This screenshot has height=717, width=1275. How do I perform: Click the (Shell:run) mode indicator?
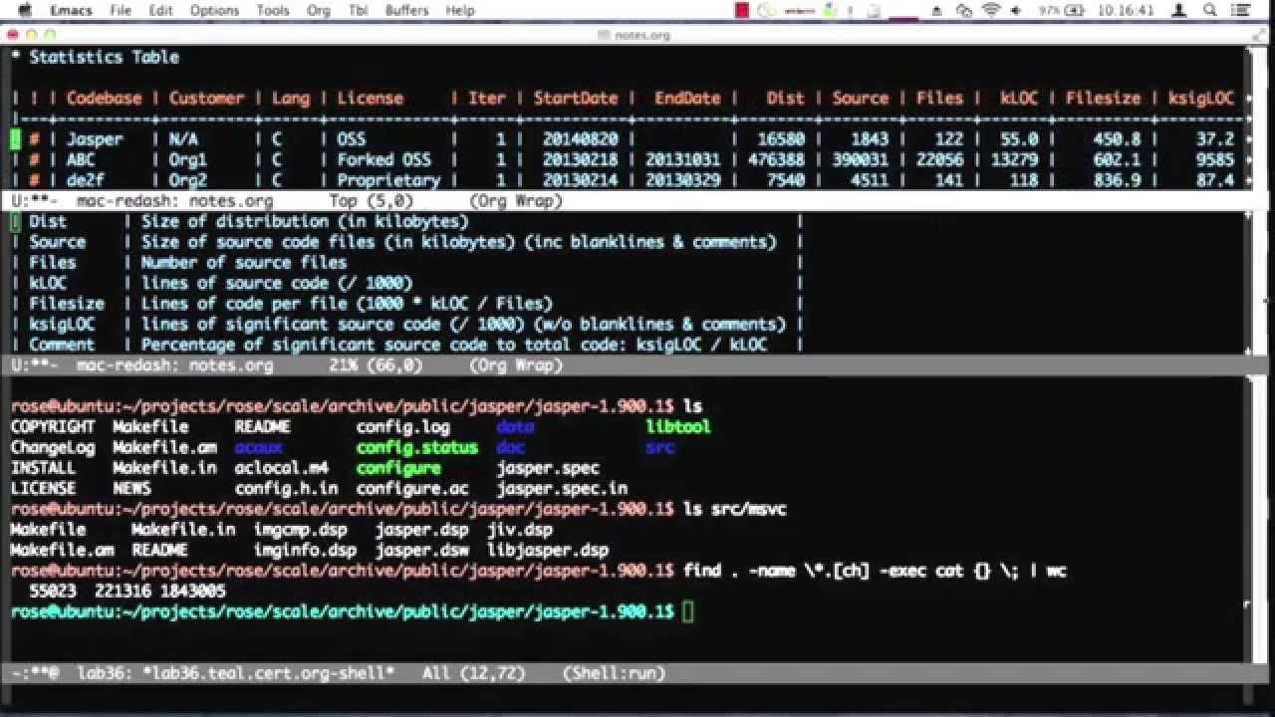click(614, 673)
